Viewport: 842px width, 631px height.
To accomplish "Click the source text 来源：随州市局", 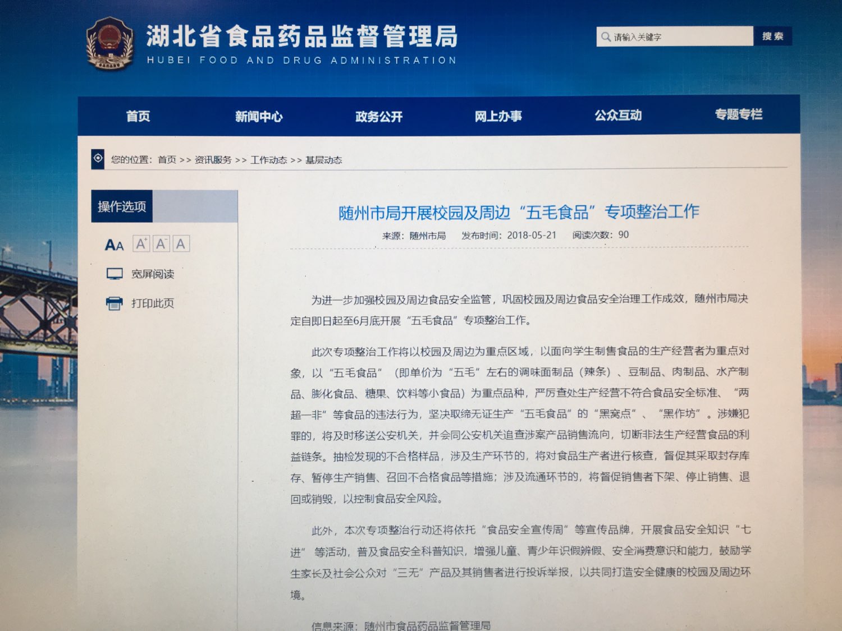I will pyautogui.click(x=414, y=236).
